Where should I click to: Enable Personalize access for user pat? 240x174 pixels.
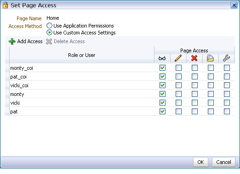tap(211, 112)
